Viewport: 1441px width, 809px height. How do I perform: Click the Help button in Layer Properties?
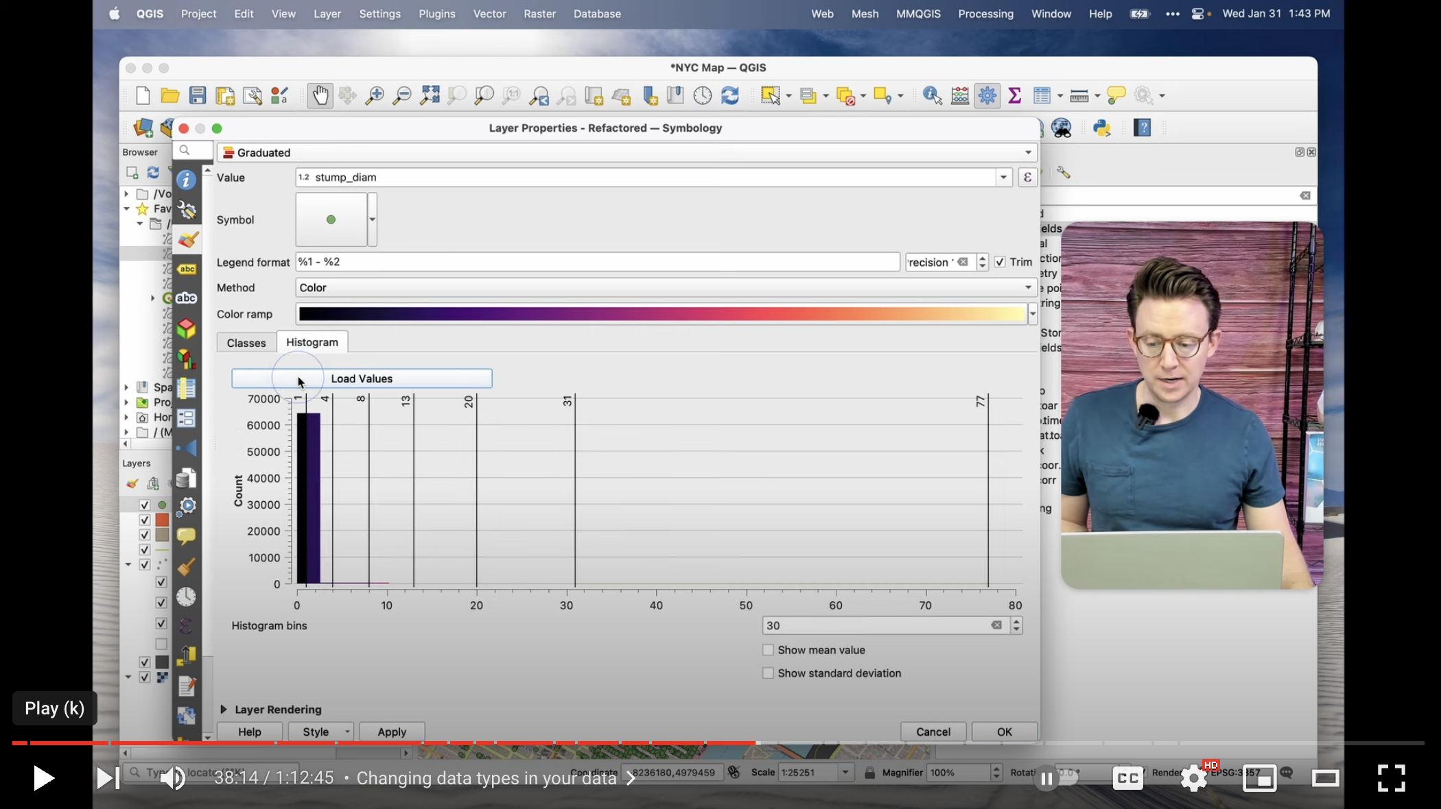click(x=250, y=732)
